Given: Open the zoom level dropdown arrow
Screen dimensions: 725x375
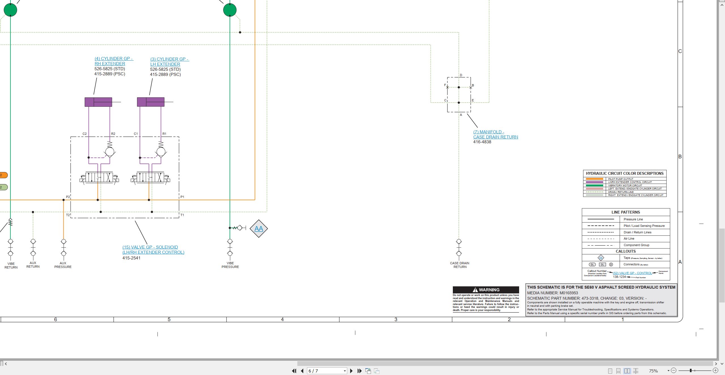Looking at the screenshot, I should [668, 371].
